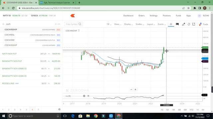Image resolution: width=213 pixels, height=119 pixels.
Task: Switch to marketwatch page 7
Action: click(38, 109)
